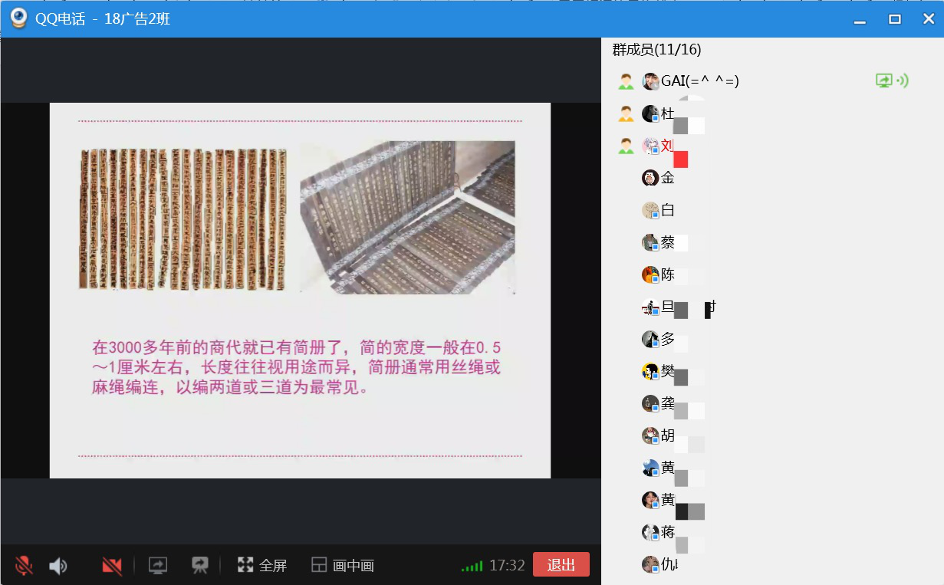Click the red 退出 button to leave
This screenshot has height=585, width=944.
click(561, 565)
